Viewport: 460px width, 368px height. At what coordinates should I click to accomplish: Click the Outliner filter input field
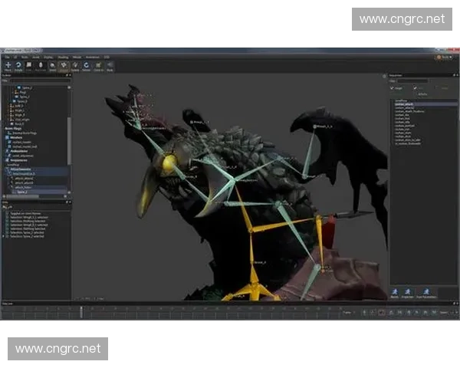coord(41,80)
